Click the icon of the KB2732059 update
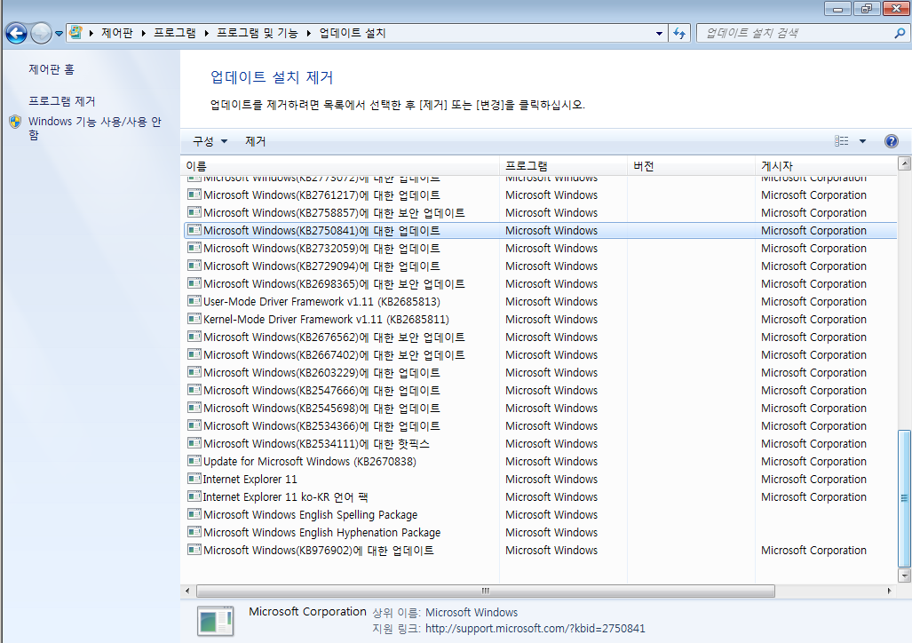 [194, 248]
